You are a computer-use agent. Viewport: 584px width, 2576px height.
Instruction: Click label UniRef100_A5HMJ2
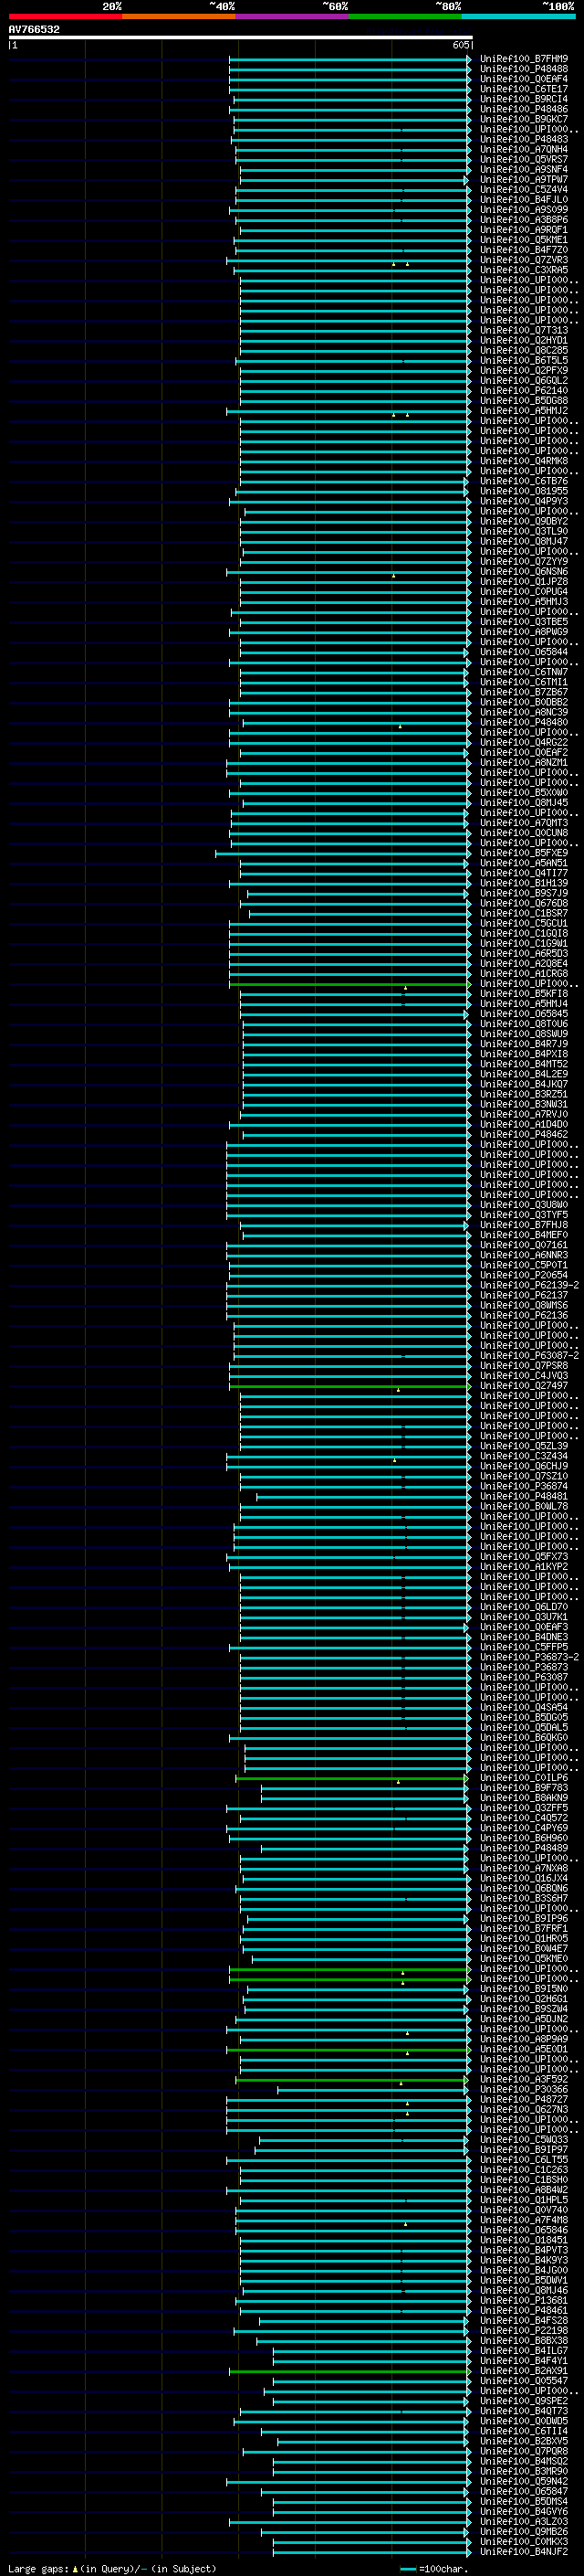pos(524,411)
